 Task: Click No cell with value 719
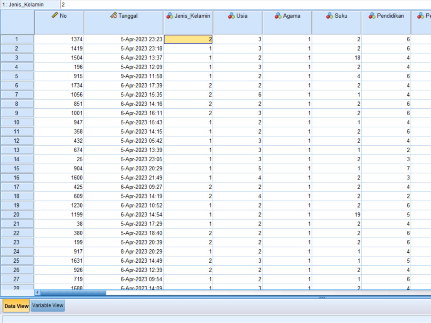(x=59, y=279)
